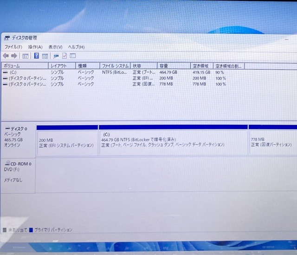The width and height of the screenshot is (297, 255).
Task: Click the Show/Hide Action Pane icon
Action: (45, 56)
